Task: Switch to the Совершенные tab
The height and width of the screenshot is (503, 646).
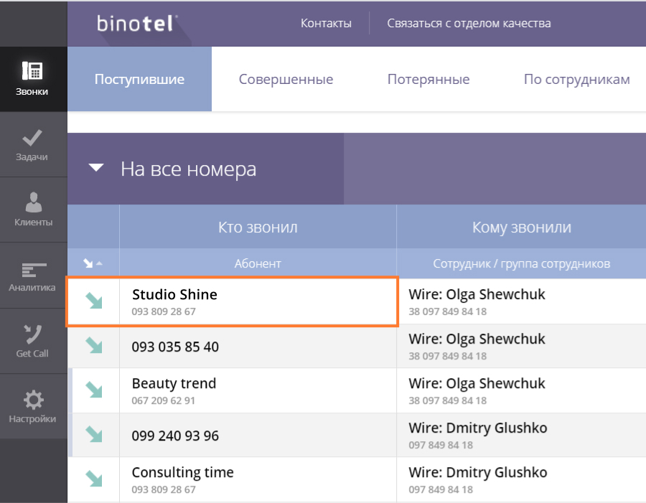Action: tap(286, 80)
